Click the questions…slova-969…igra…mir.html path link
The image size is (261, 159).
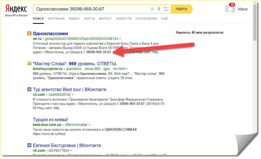tap(96, 69)
